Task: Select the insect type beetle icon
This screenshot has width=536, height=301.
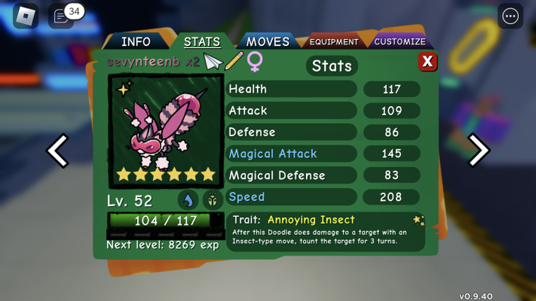Action: pos(212,200)
